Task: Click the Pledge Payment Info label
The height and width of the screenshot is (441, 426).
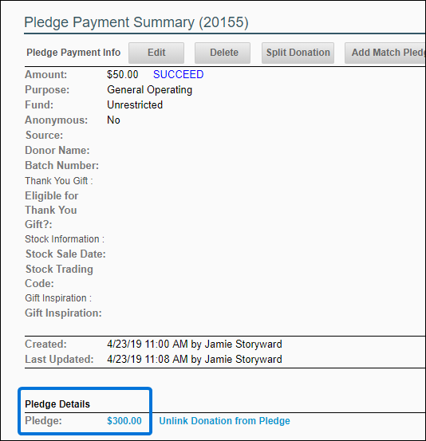Action: coord(73,53)
